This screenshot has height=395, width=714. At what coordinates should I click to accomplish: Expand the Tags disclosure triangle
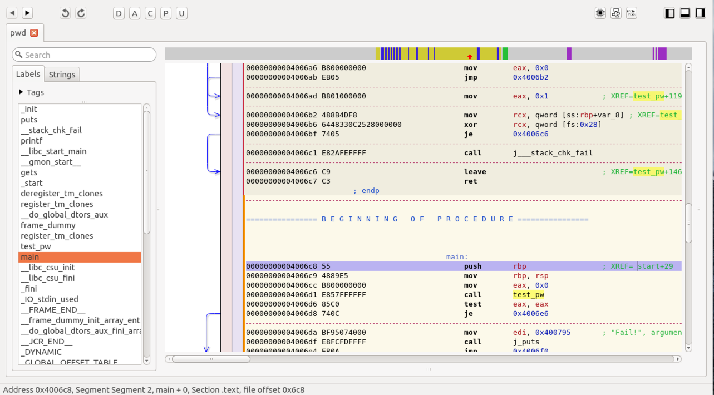[x=21, y=92]
